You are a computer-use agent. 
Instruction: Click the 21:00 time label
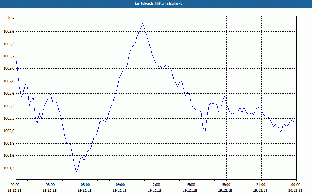pos(261,185)
